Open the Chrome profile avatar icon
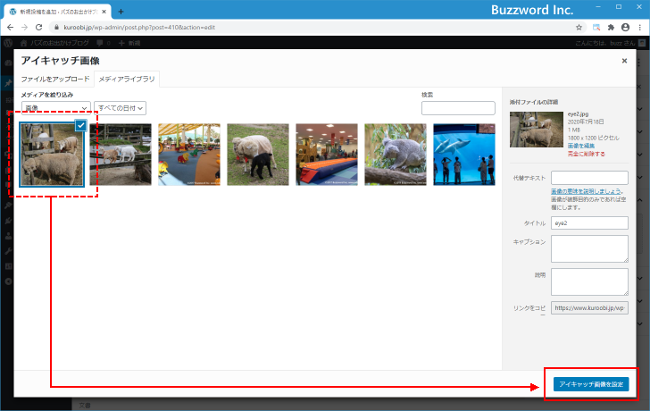Viewport: 650px width, 411px height. [625, 28]
